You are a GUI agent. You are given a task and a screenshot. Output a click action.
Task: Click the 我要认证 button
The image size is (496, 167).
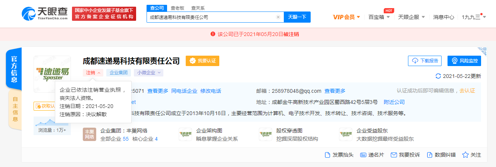point(203,61)
